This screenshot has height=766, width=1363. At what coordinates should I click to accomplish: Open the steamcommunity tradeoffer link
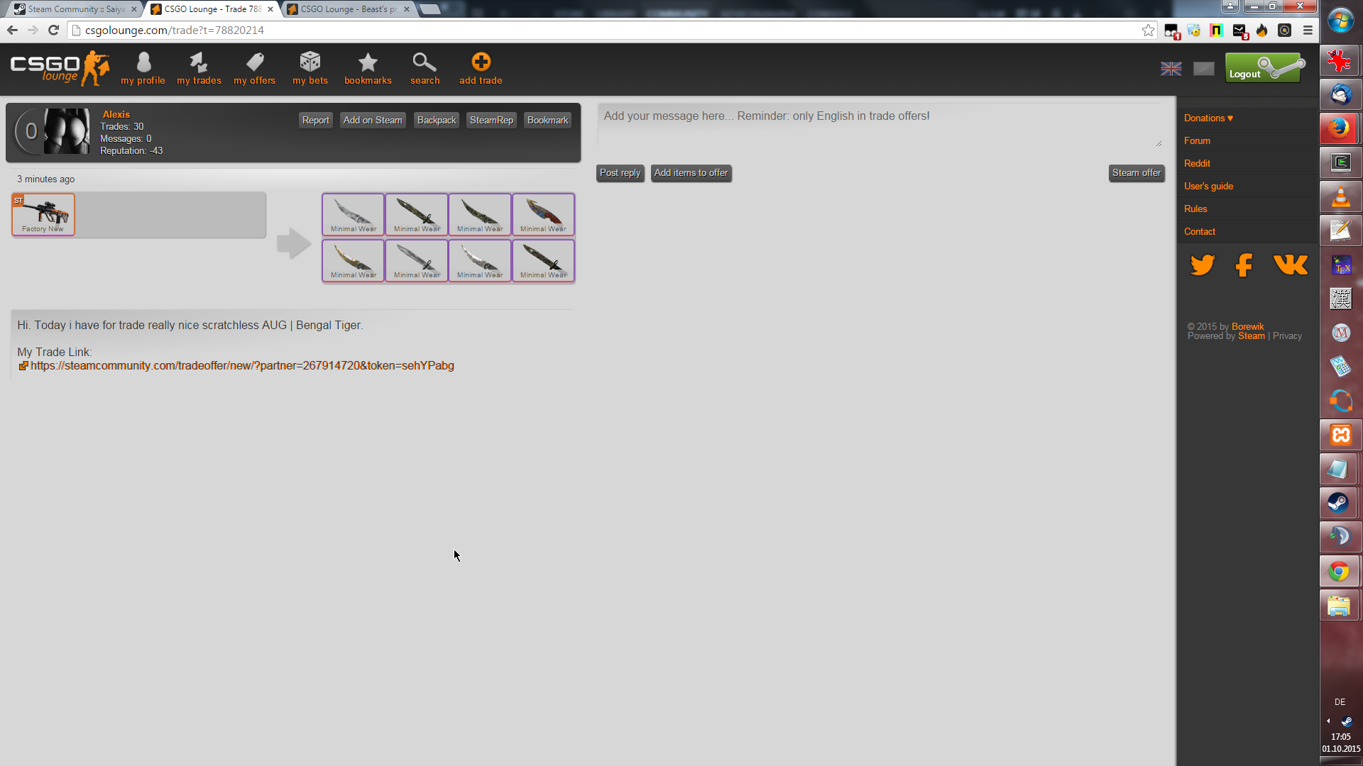(241, 365)
